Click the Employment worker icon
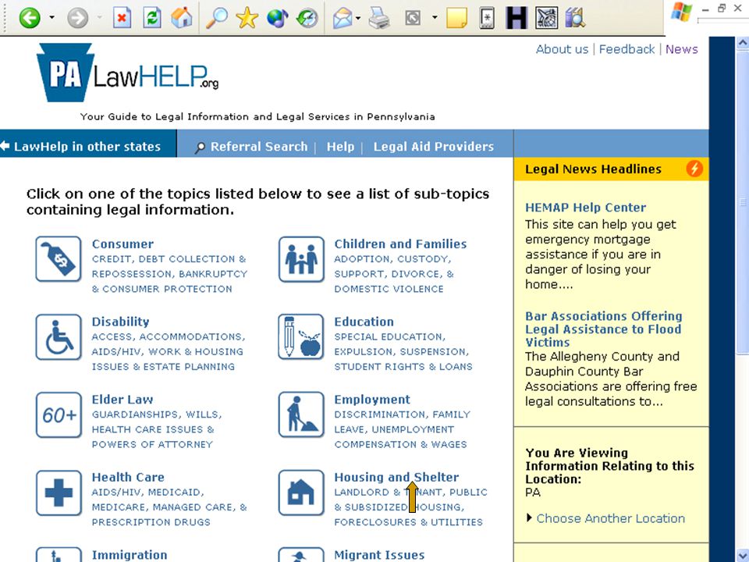Image resolution: width=749 pixels, height=562 pixels. 301,414
